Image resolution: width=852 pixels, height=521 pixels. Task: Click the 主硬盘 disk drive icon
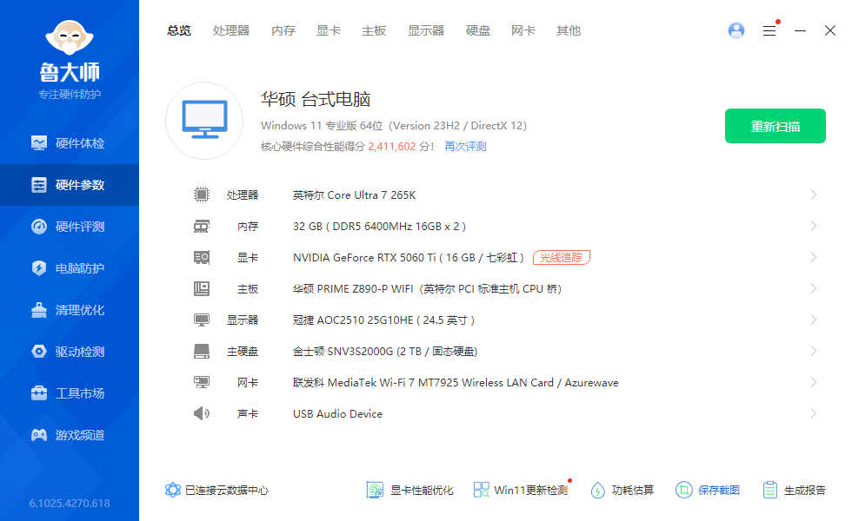click(x=202, y=351)
